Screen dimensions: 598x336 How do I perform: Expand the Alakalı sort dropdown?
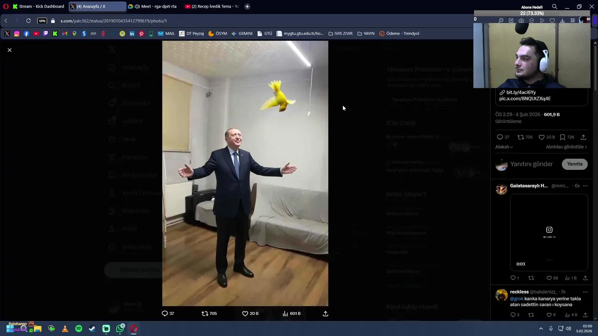click(504, 147)
